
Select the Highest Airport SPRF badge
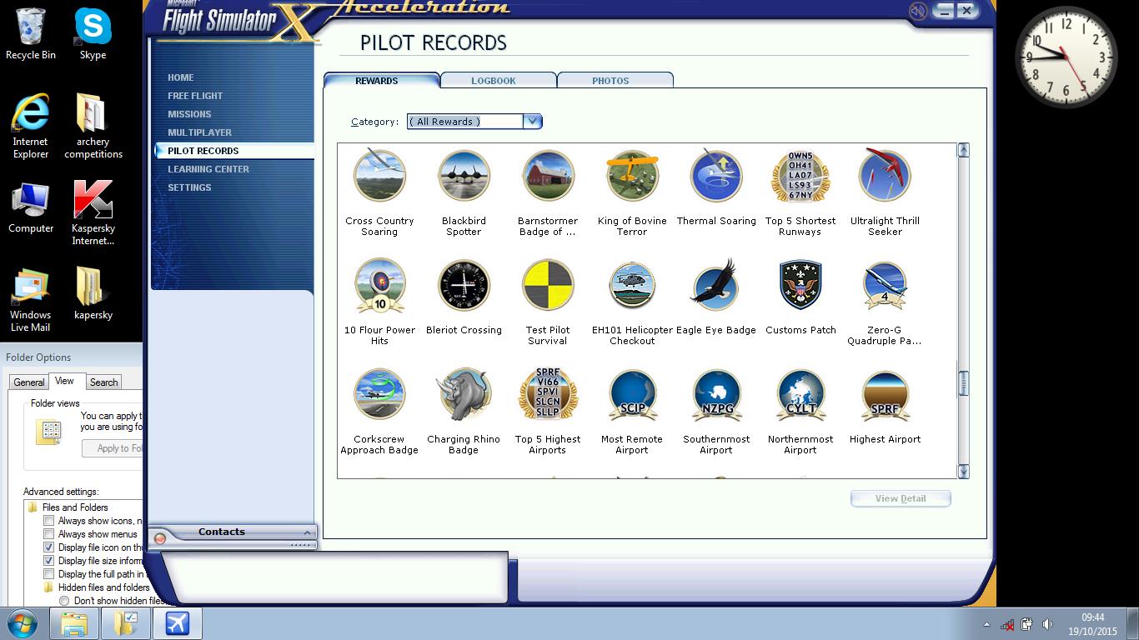(885, 394)
